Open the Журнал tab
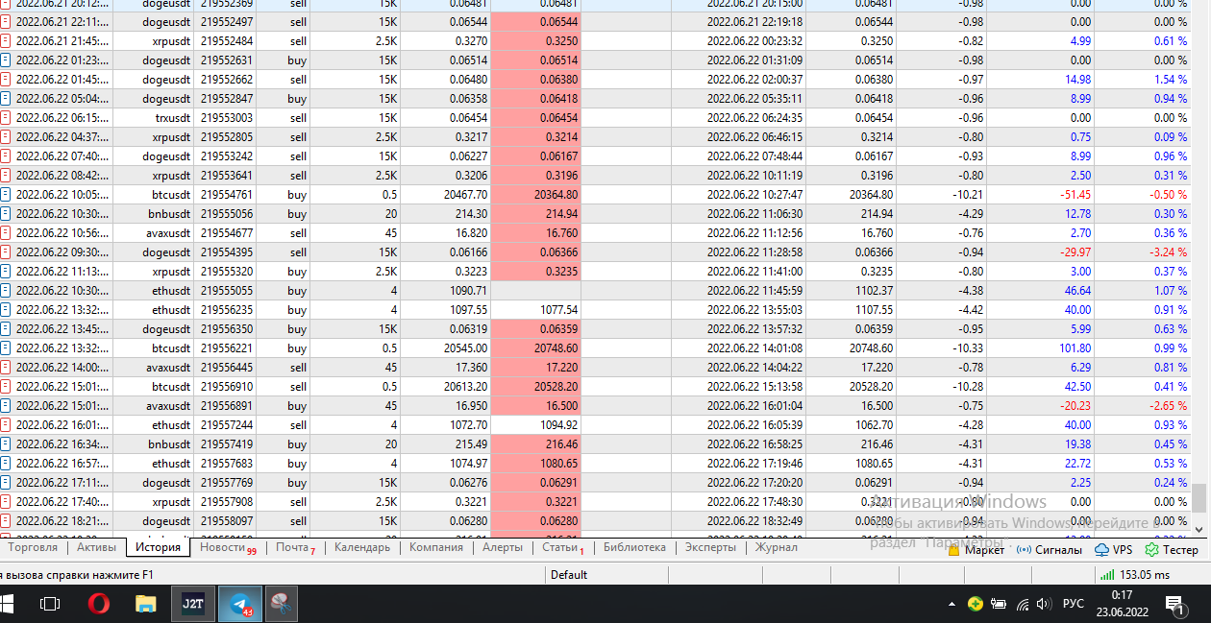 pos(776,547)
